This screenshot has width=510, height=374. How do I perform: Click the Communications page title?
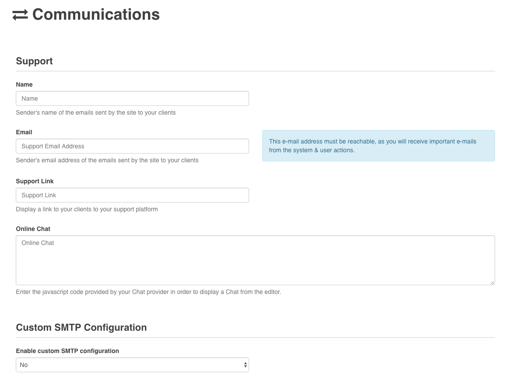(96, 14)
